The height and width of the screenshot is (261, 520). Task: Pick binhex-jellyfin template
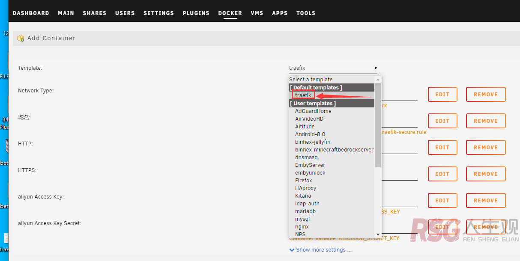tap(332, 142)
